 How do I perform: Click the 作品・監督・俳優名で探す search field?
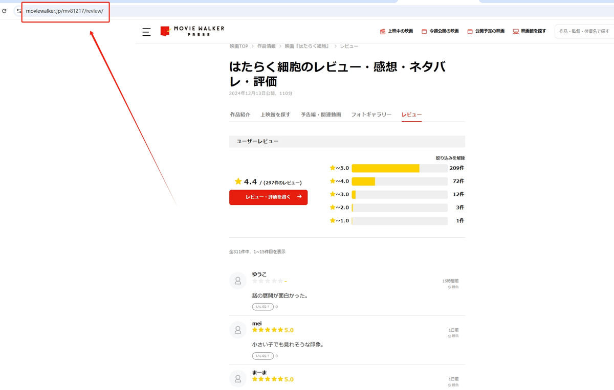[584, 31]
